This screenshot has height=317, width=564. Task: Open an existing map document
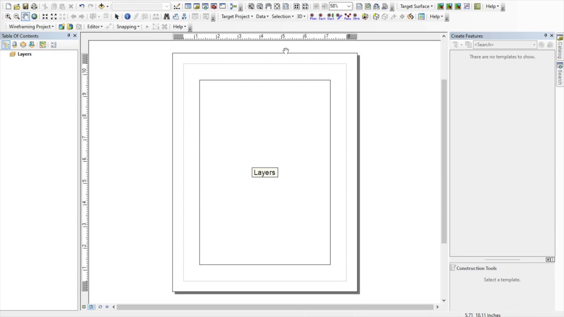tap(17, 6)
